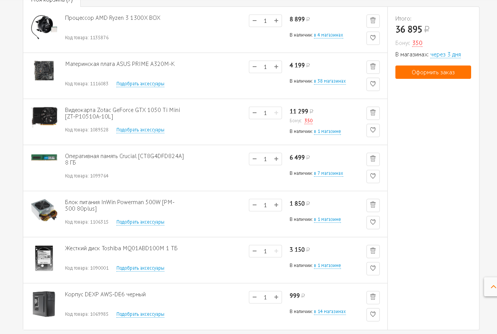The width and height of the screenshot is (497, 334).
Task: Open the через 3 дня store availability link
Action: (446, 54)
